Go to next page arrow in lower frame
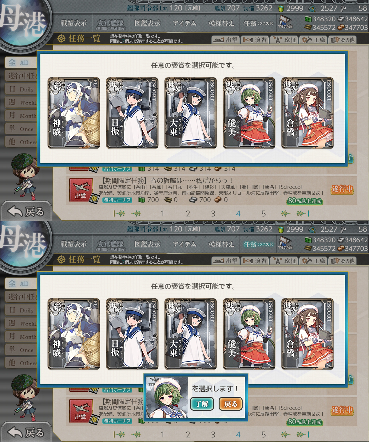The width and height of the screenshot is (369, 442). coord(287,434)
